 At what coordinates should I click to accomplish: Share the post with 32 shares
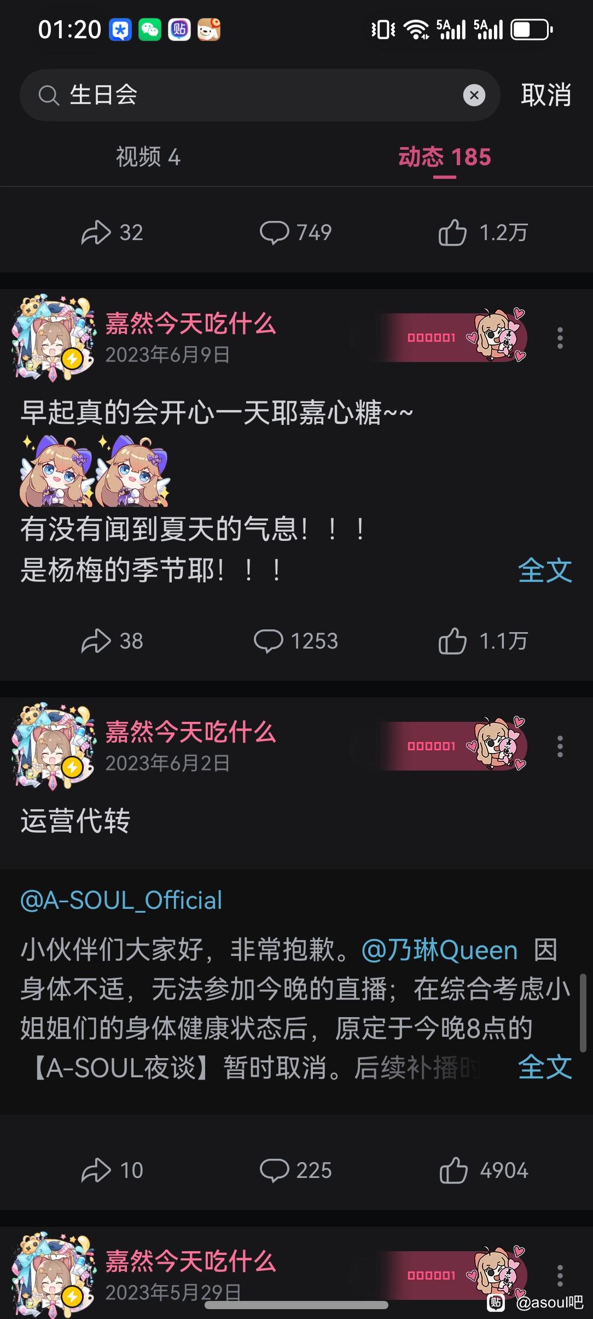click(x=112, y=232)
